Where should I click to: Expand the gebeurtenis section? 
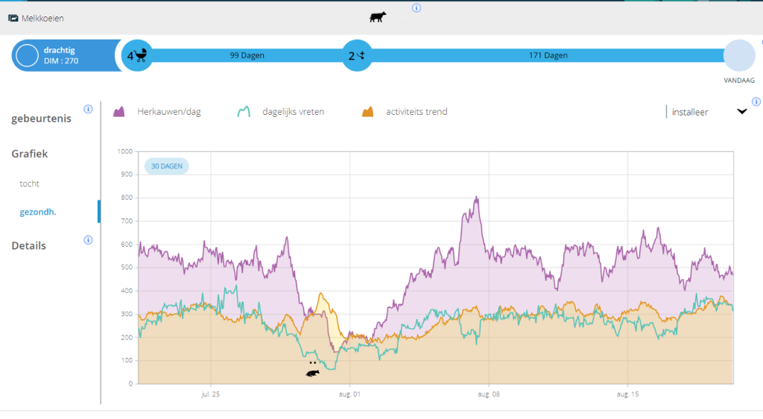tap(41, 119)
